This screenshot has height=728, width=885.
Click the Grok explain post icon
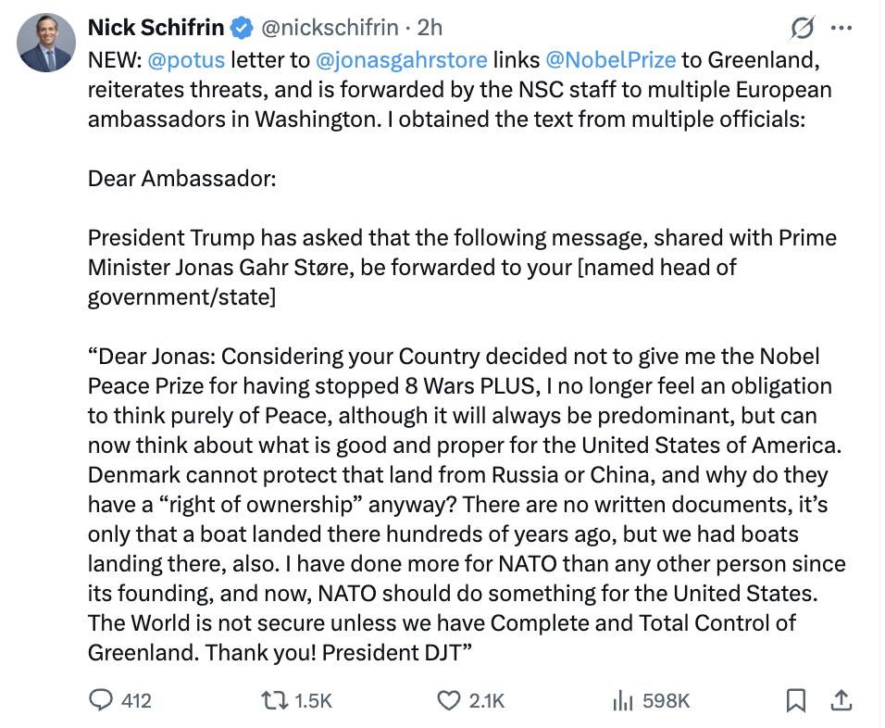point(800,30)
